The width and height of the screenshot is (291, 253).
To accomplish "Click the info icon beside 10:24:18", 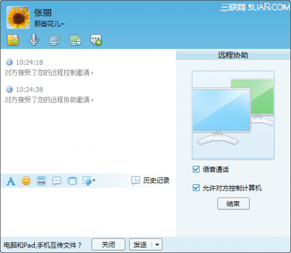I will 9,62.
